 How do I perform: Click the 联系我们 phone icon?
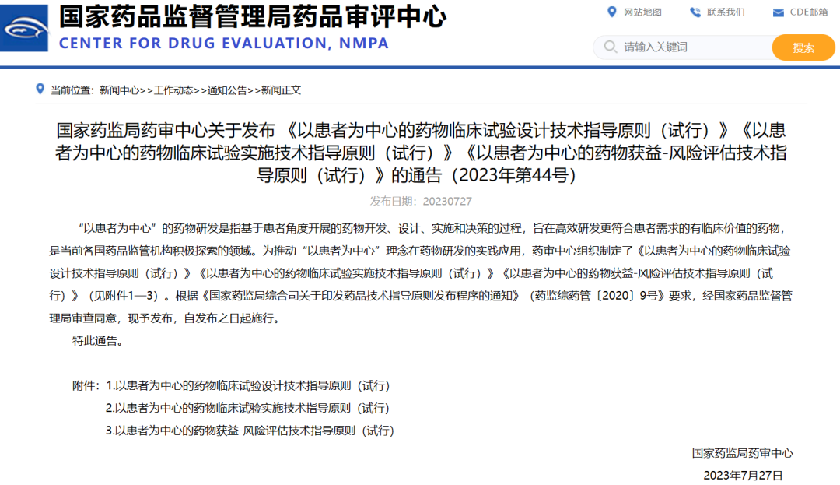(x=695, y=12)
